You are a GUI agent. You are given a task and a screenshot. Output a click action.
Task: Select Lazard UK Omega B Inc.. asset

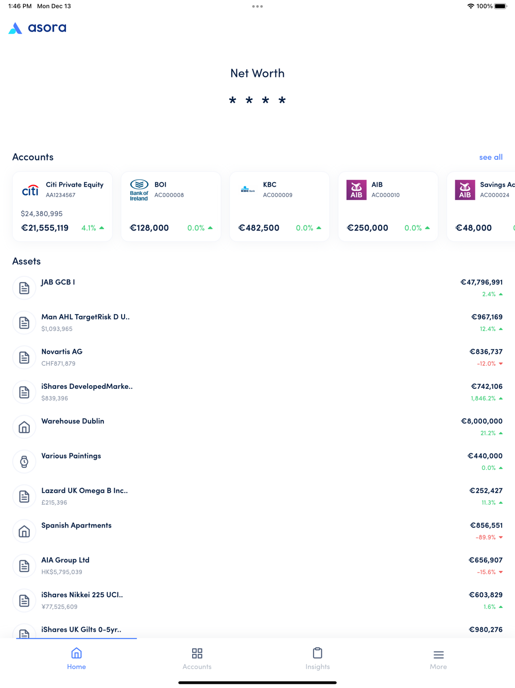point(84,490)
